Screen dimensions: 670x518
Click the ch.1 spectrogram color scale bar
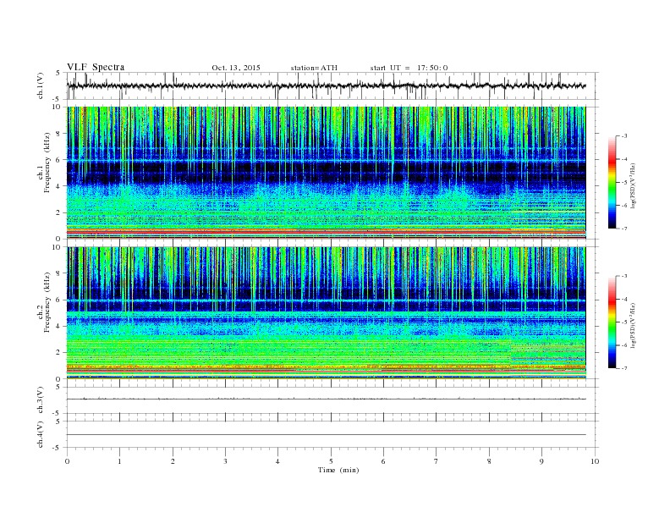coord(612,182)
